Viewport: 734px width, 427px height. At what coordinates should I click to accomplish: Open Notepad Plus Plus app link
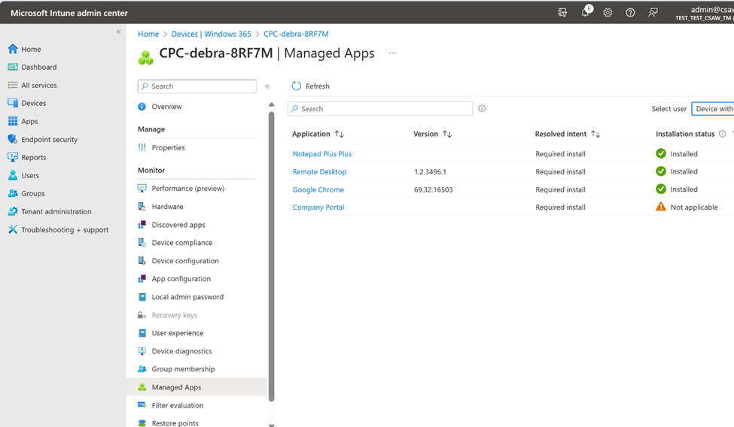tap(321, 154)
